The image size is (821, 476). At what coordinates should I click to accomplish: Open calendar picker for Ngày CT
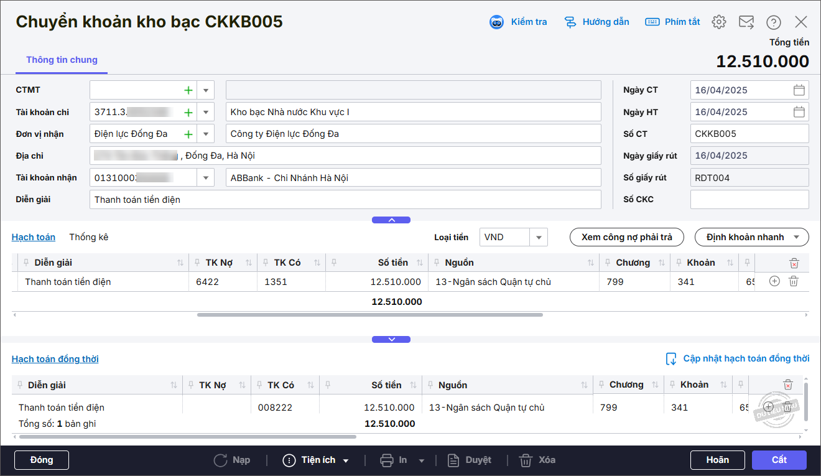799,90
